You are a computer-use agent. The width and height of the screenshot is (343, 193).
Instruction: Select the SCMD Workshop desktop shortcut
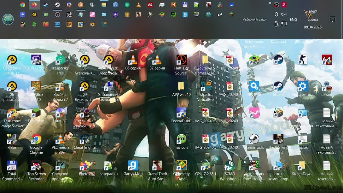click(230, 171)
